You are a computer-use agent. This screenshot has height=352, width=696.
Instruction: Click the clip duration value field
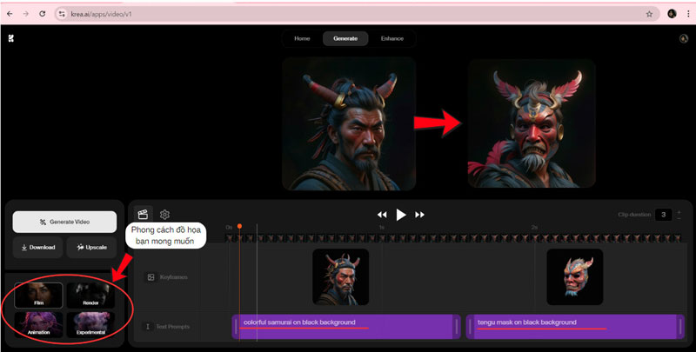(663, 215)
